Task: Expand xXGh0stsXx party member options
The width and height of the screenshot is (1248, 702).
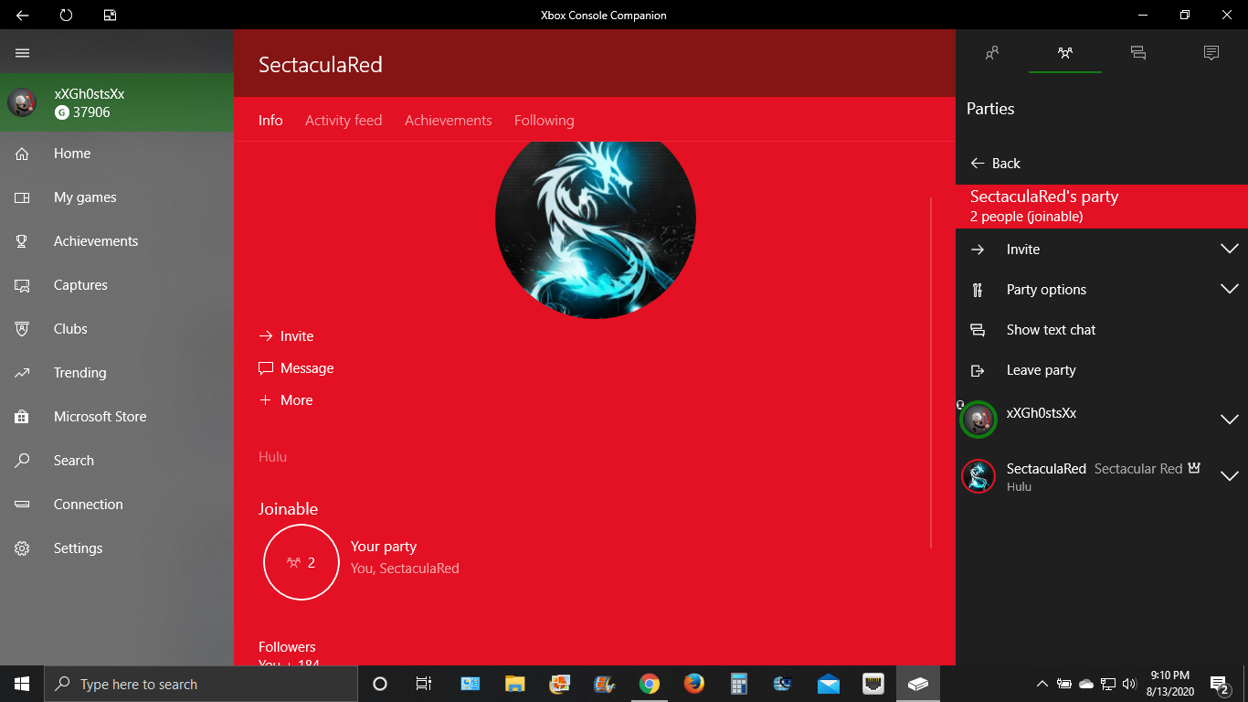Action: pyautogui.click(x=1229, y=420)
